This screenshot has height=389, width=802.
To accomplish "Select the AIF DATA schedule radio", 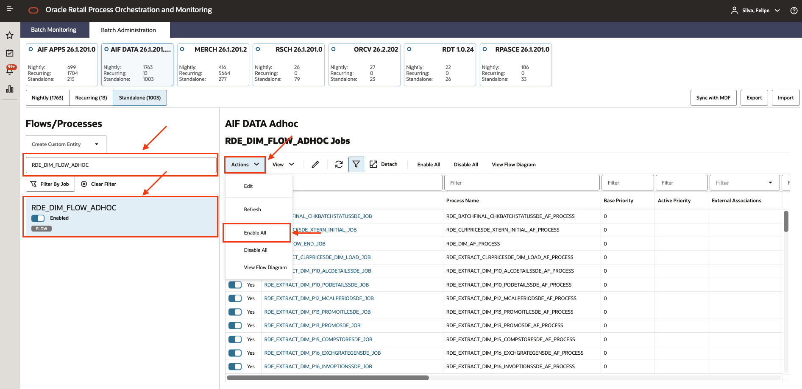I will tap(106, 50).
